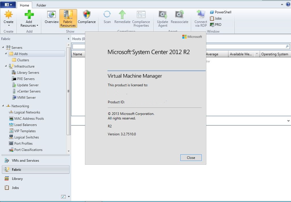The image size is (291, 202).
Task: Sort by the Average column header
Action: pos(217,54)
